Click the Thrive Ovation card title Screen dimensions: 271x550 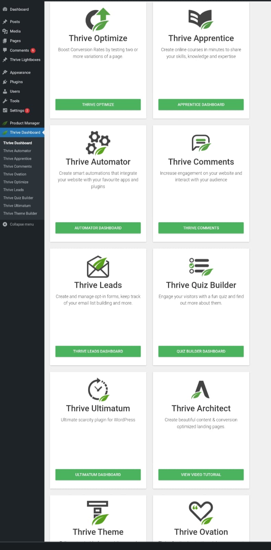point(201,532)
